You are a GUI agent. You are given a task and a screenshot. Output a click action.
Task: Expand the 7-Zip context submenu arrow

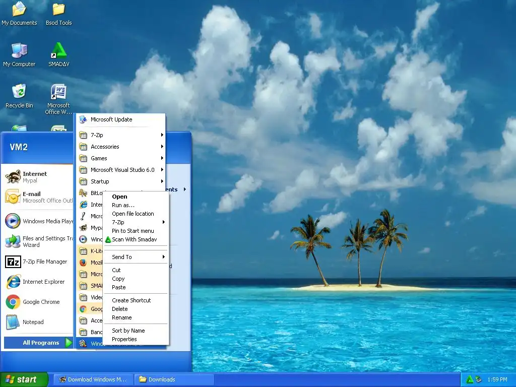point(164,222)
